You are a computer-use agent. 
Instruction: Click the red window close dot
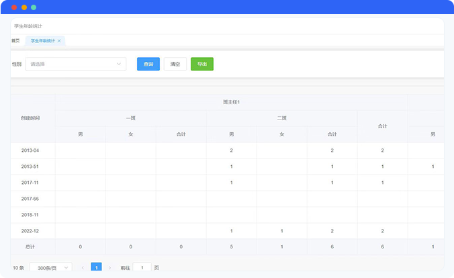[15, 7]
